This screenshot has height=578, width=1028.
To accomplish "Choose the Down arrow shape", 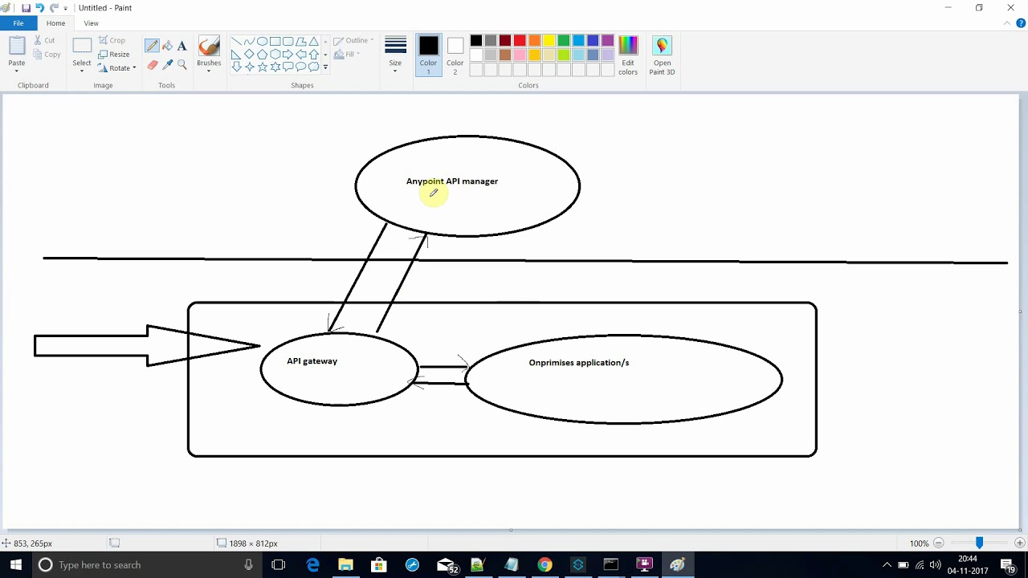I will 236,67.
